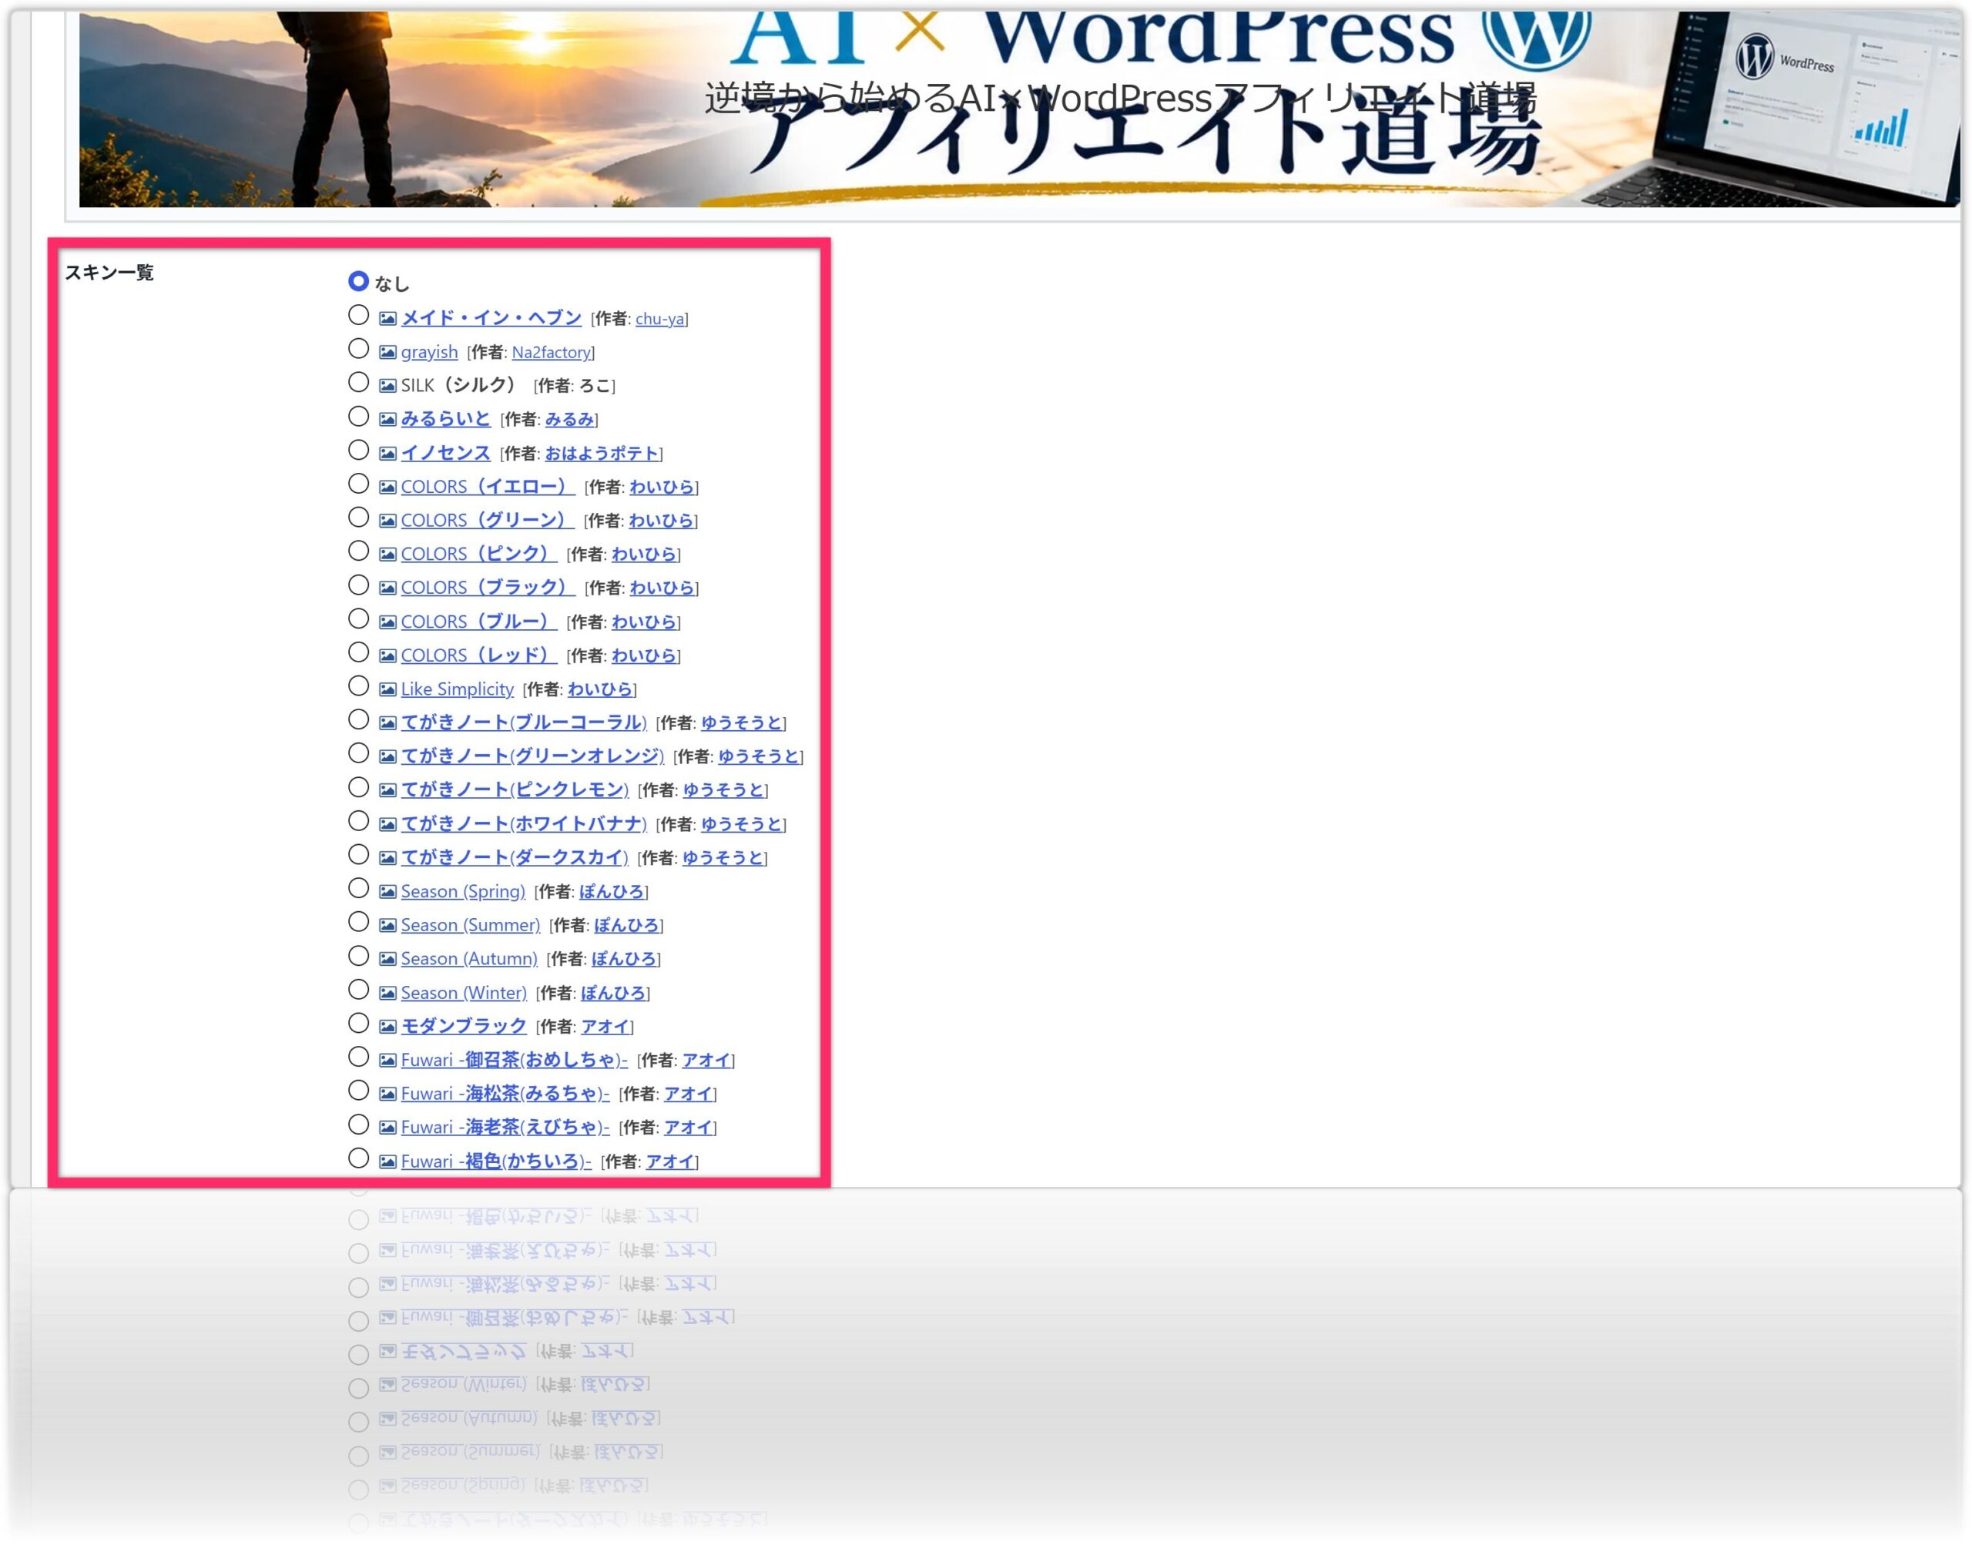Pick the みるらいと skin radio button

358,416
